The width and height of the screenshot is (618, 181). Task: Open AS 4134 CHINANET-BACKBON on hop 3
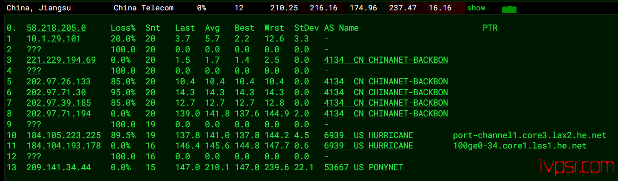coord(386,60)
